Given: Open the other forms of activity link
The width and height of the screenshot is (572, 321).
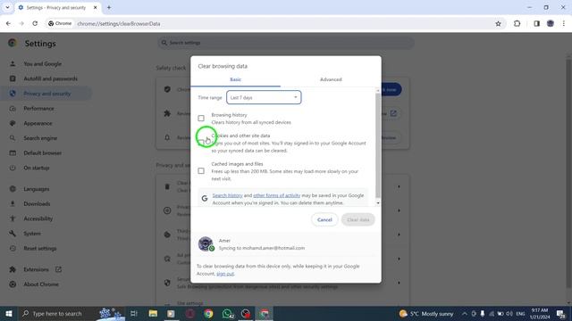Looking at the screenshot, I should click(276, 195).
